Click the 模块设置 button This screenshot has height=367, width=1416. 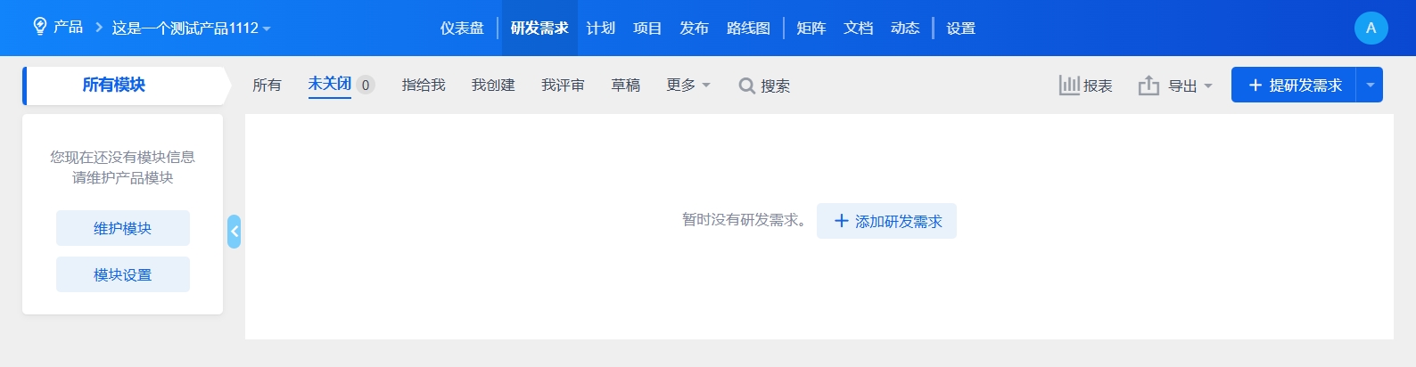123,274
